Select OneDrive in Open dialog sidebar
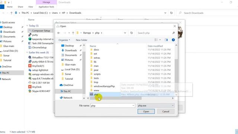238x134 pixels. point(68,85)
